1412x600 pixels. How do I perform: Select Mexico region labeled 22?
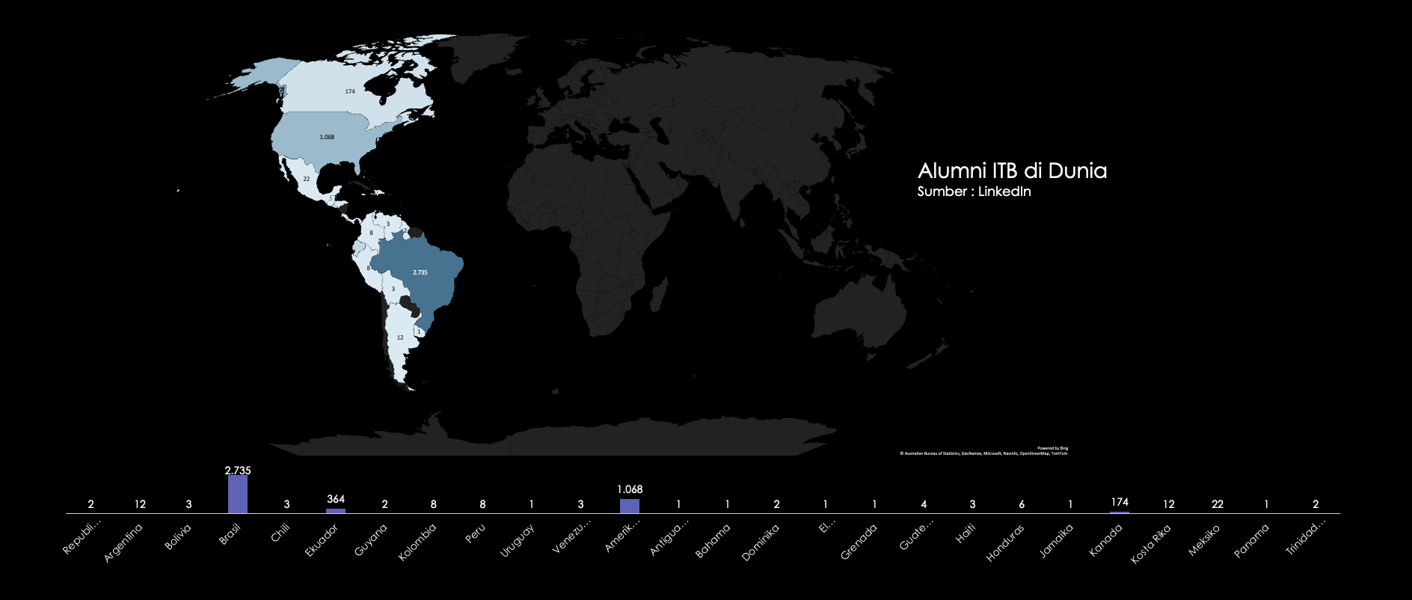click(307, 180)
